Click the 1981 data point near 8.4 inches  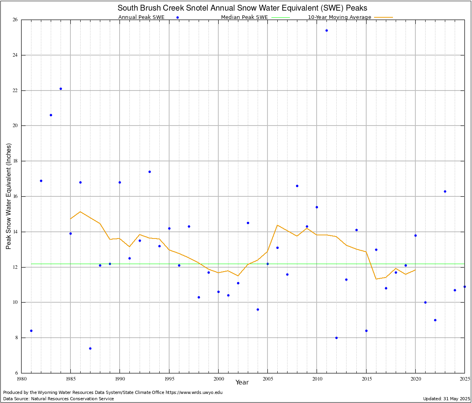coord(31,331)
